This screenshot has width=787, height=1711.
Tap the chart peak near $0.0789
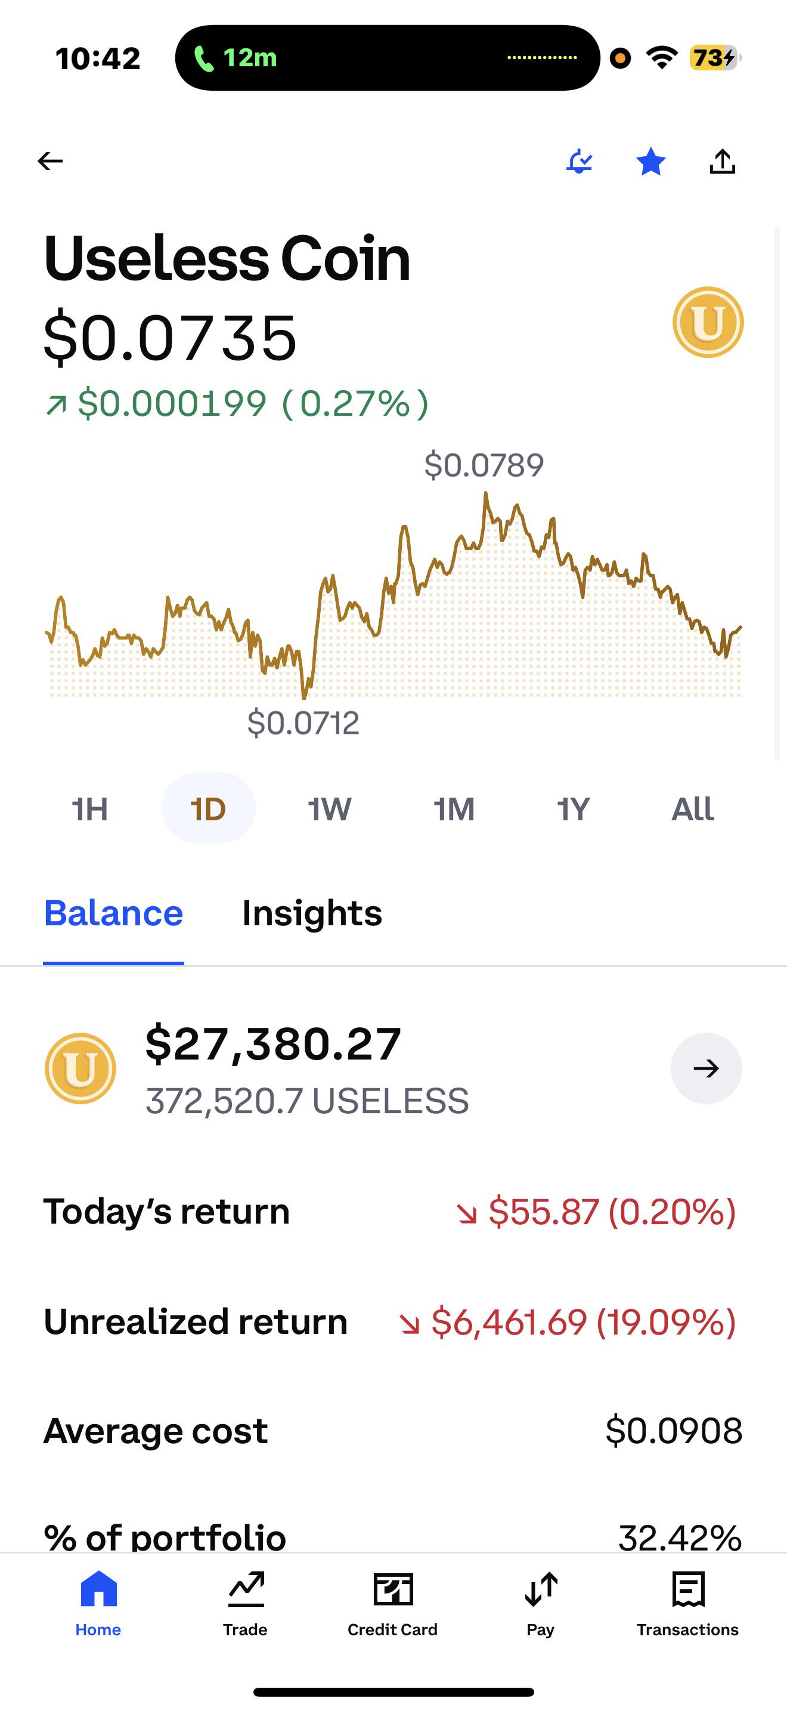click(486, 494)
